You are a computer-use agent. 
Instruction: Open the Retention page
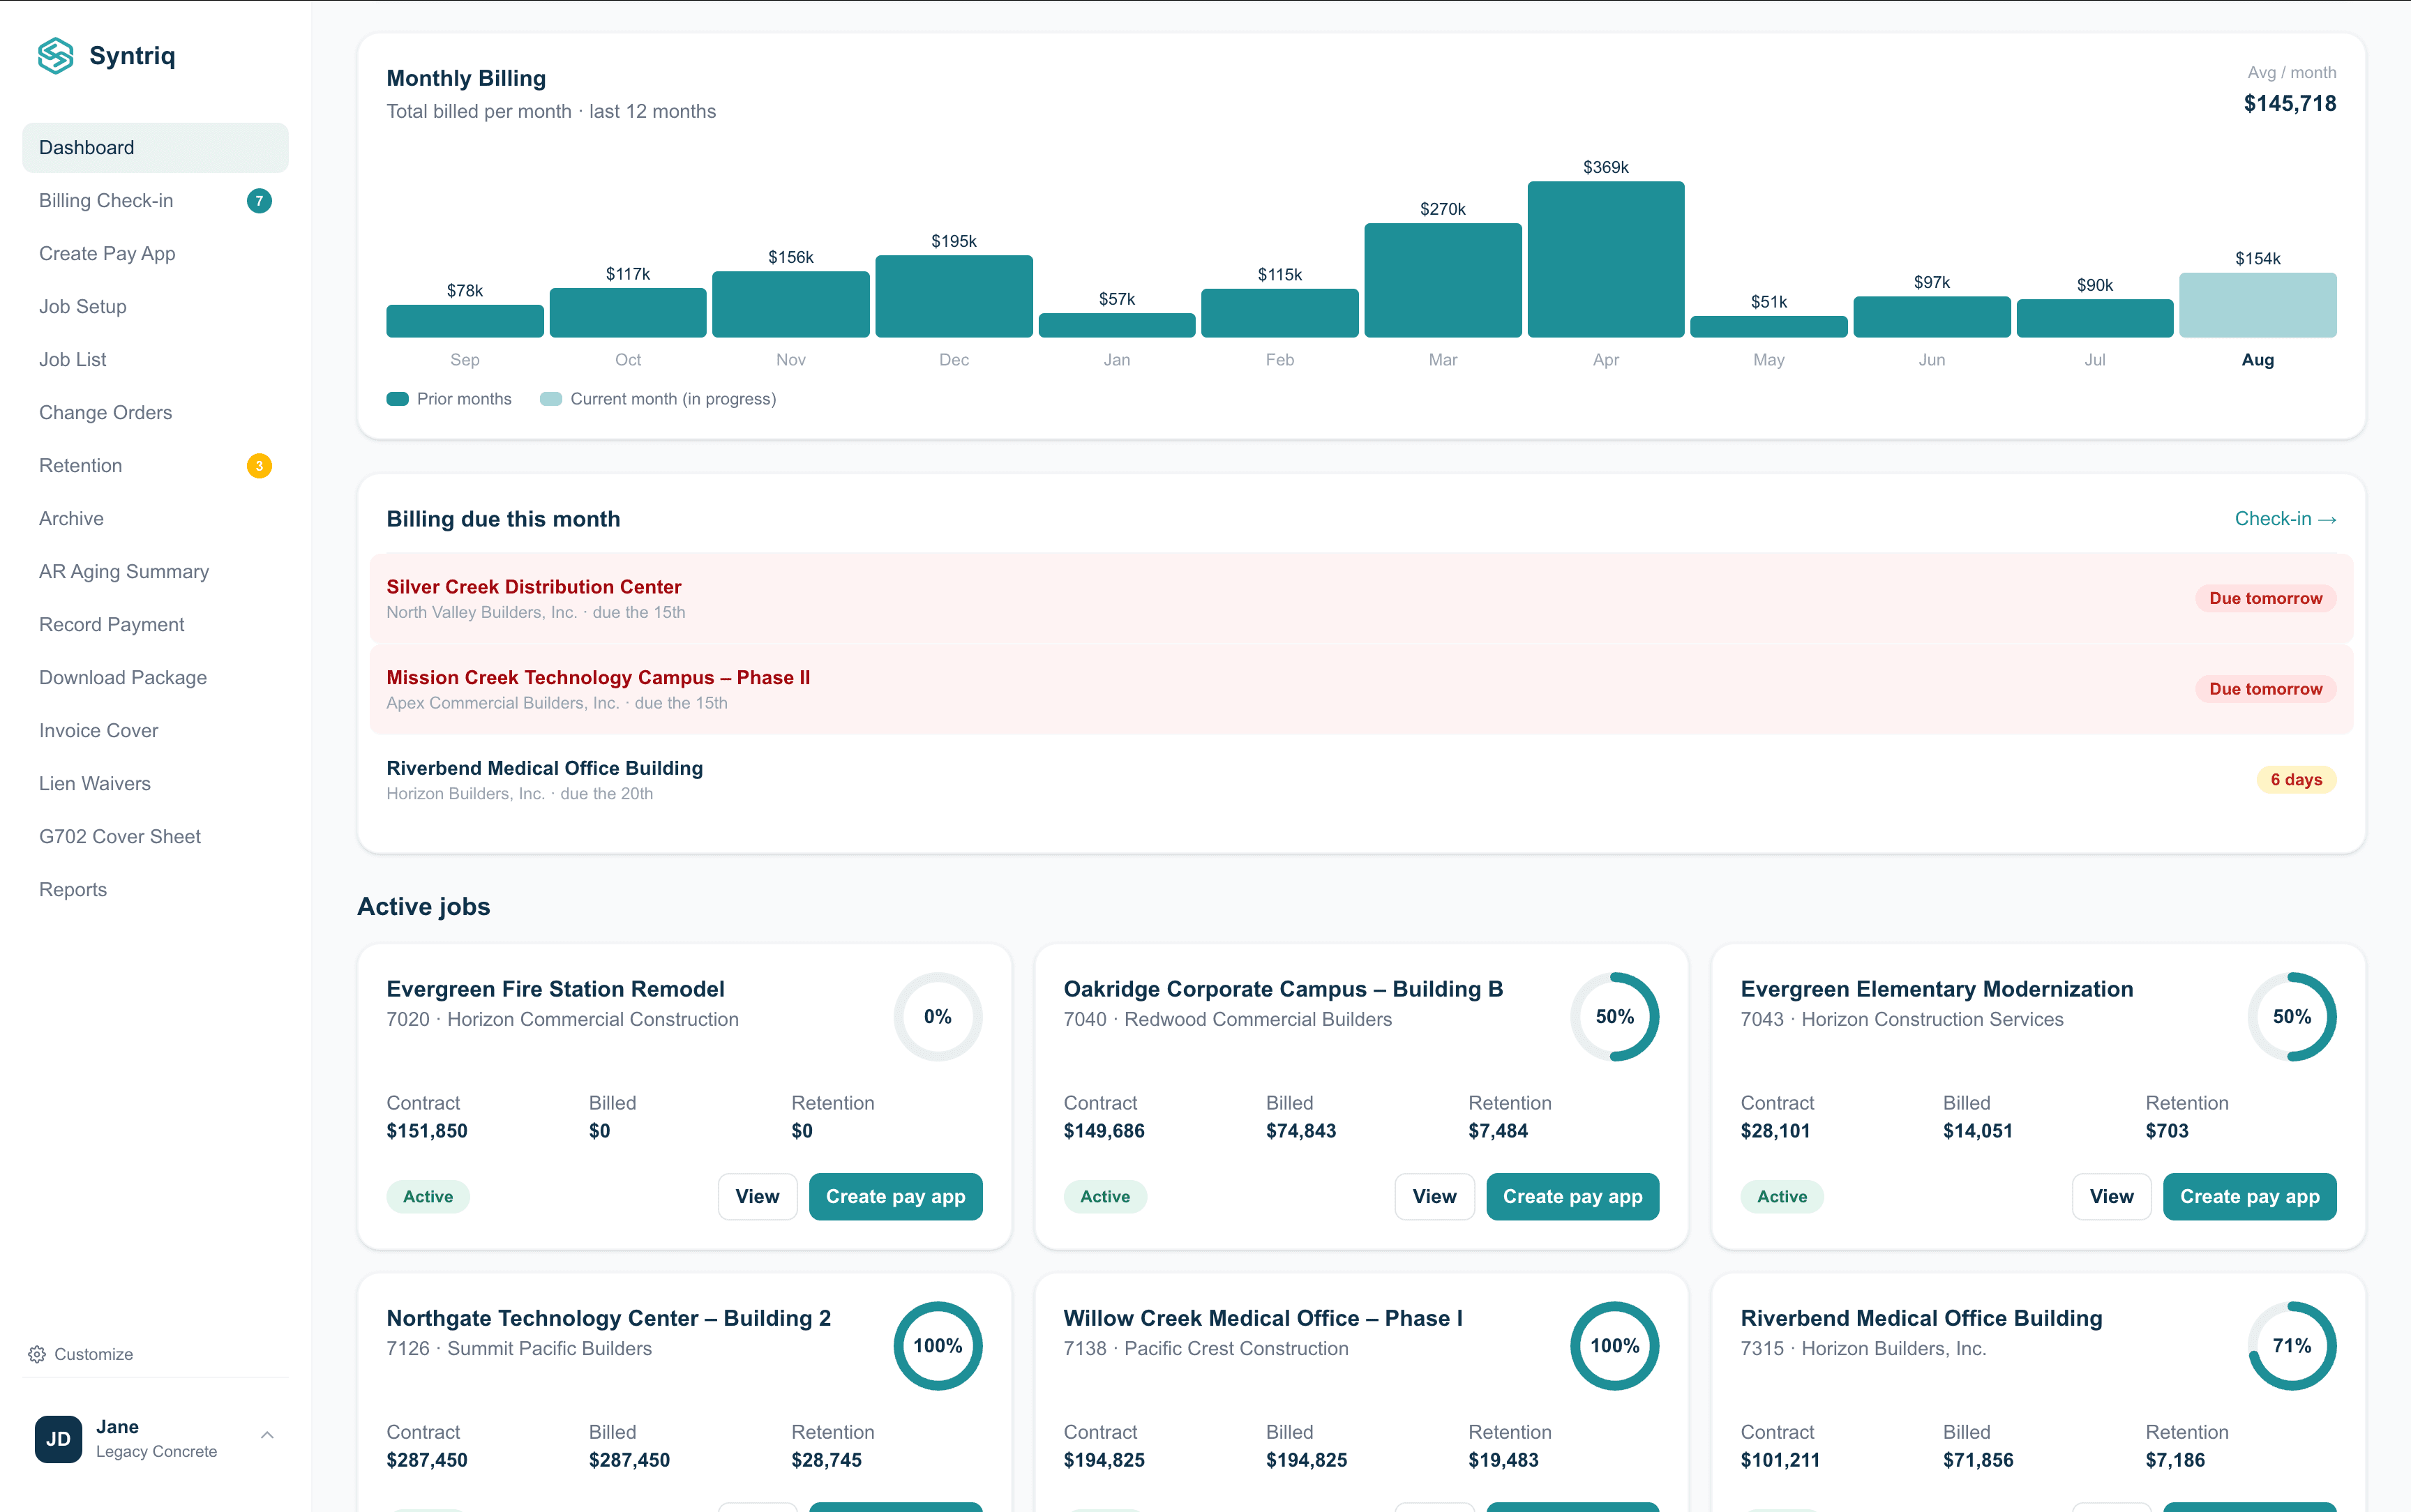[x=155, y=466]
